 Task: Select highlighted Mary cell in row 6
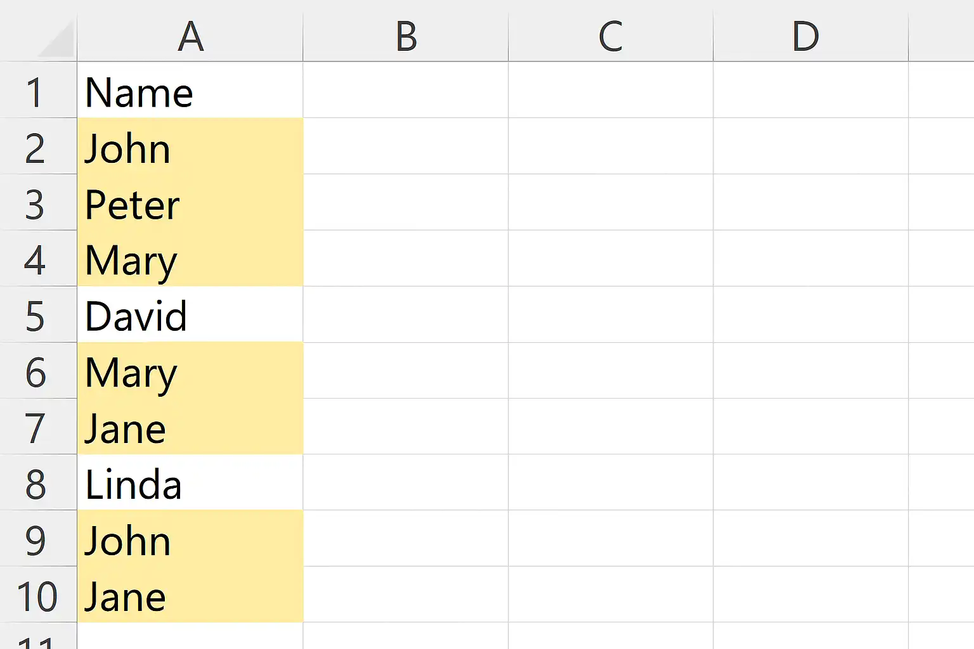click(190, 371)
